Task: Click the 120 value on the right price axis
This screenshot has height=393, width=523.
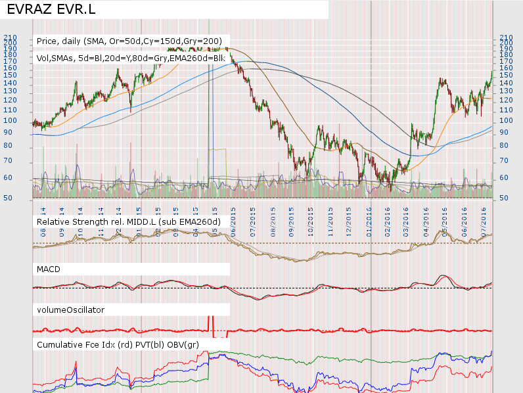Action: [x=506, y=100]
